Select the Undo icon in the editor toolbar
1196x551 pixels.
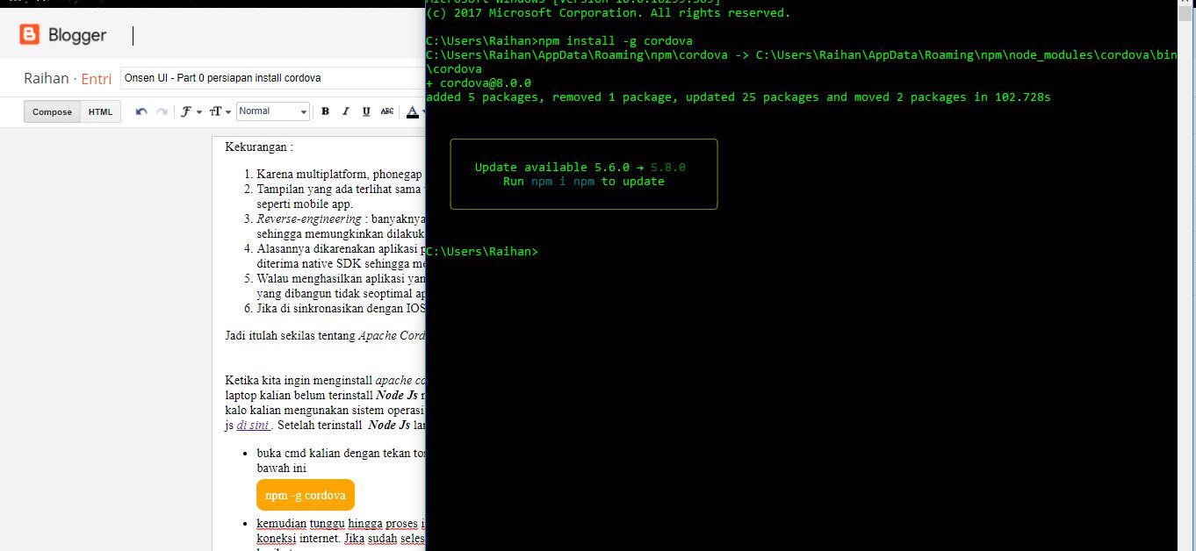(142, 111)
